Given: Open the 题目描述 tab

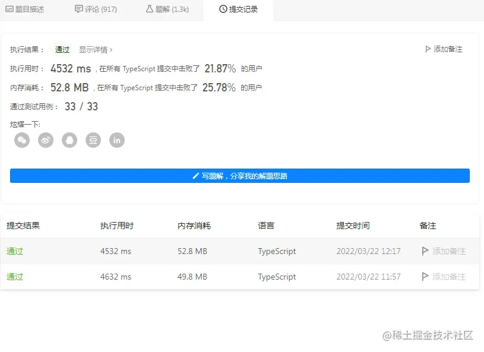Looking at the screenshot, I should 25,9.
